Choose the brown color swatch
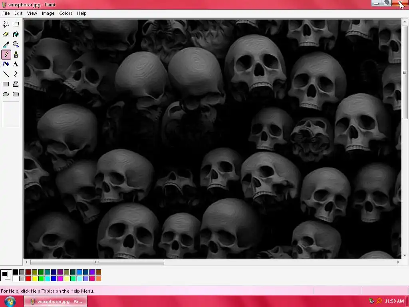 98,272
